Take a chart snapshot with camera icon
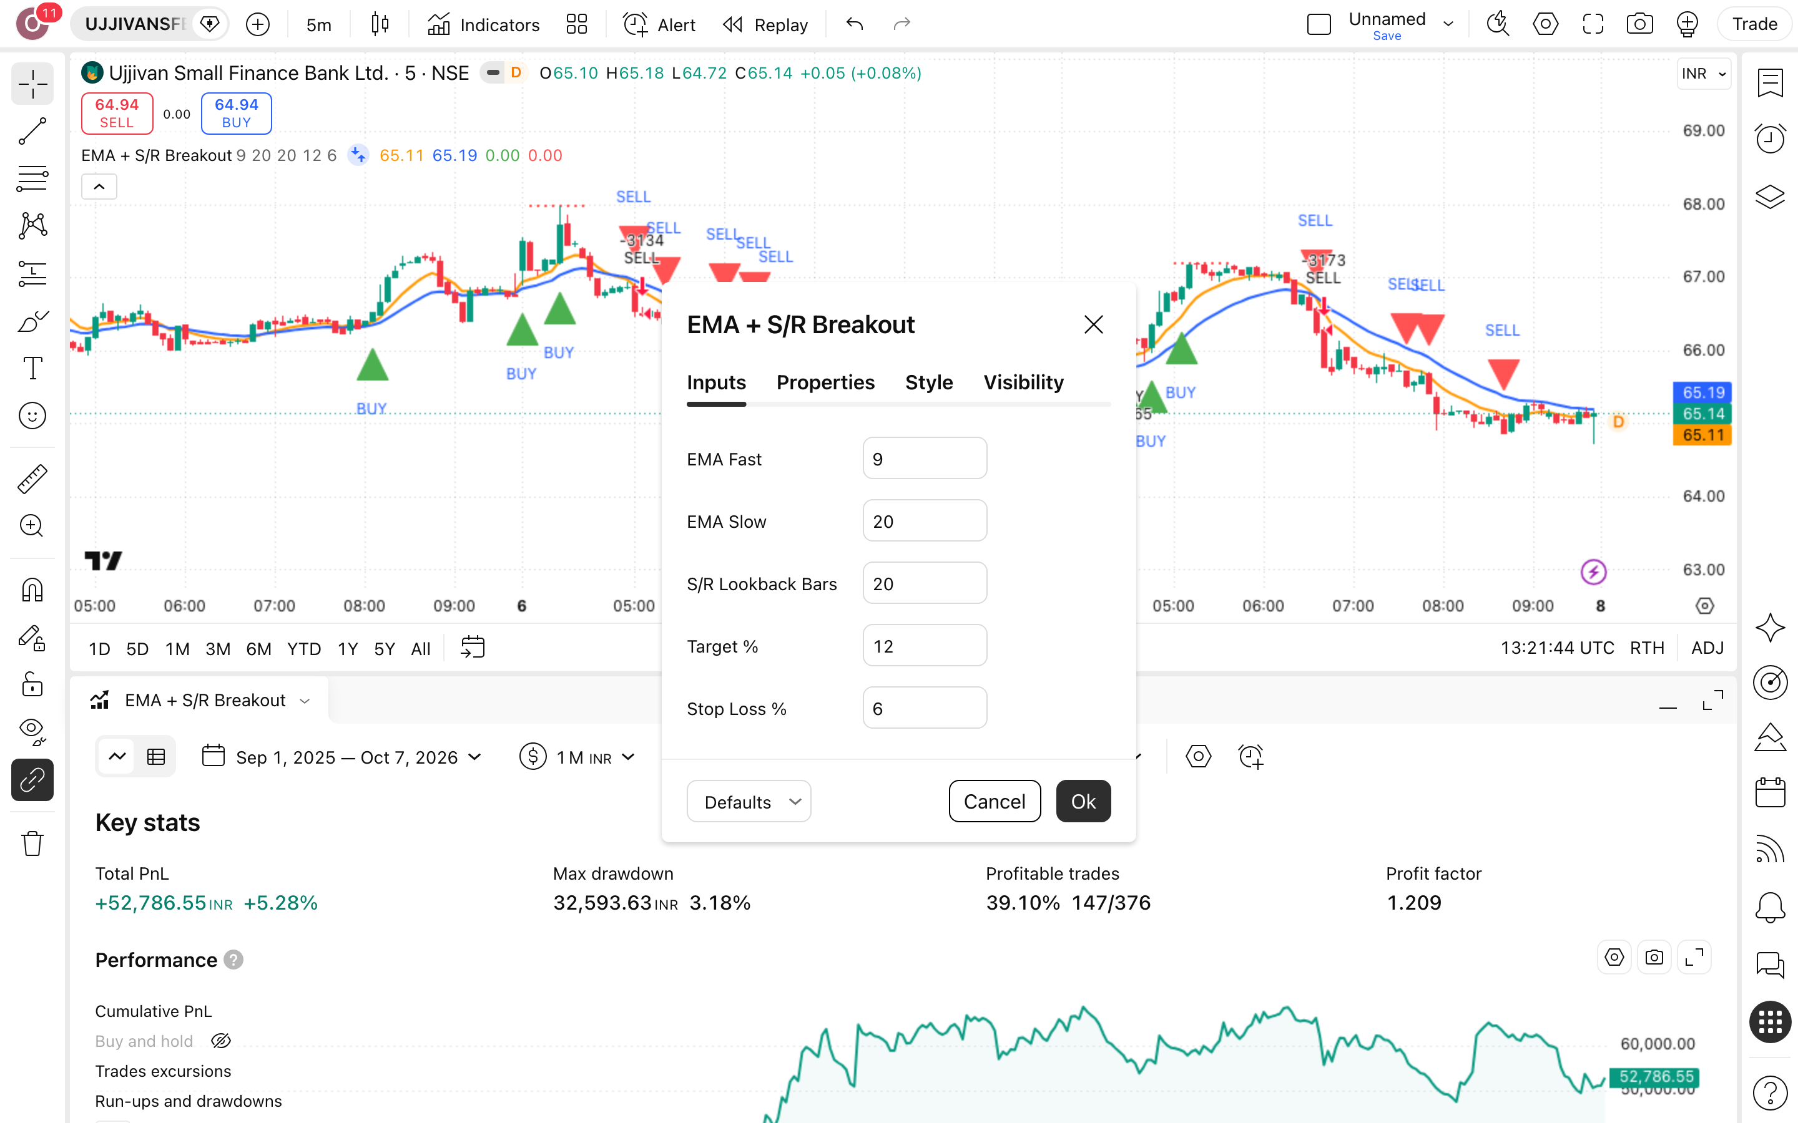 click(1639, 24)
